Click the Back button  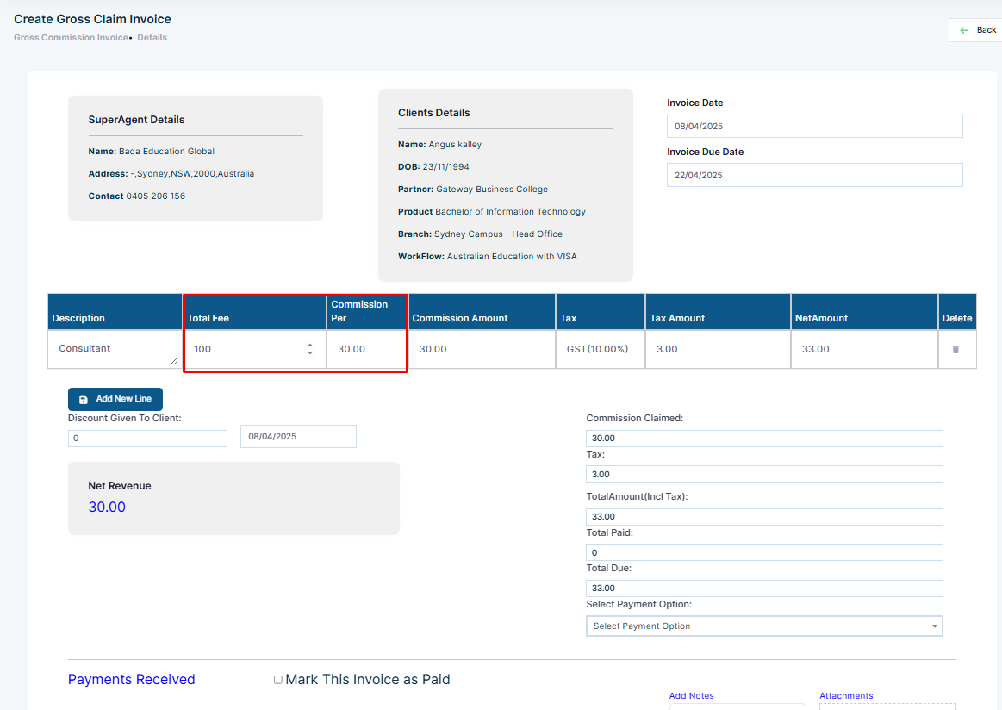tap(978, 30)
